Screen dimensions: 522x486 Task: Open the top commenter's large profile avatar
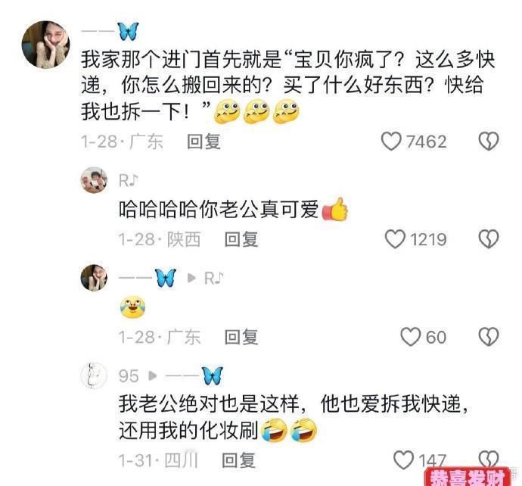tap(46, 45)
